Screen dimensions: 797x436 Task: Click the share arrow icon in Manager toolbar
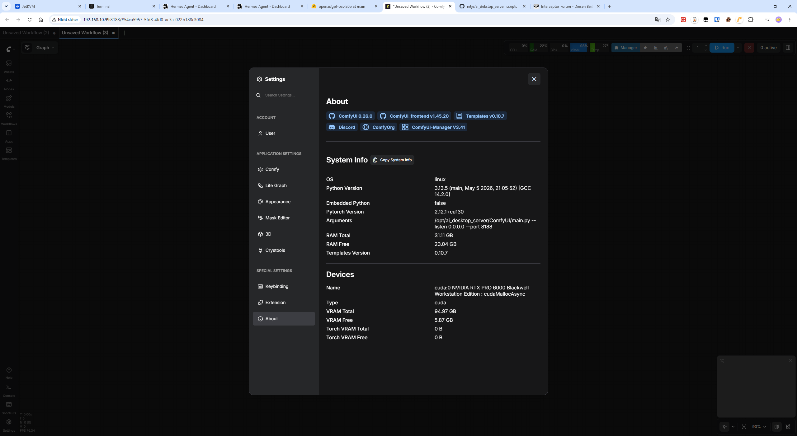point(677,48)
